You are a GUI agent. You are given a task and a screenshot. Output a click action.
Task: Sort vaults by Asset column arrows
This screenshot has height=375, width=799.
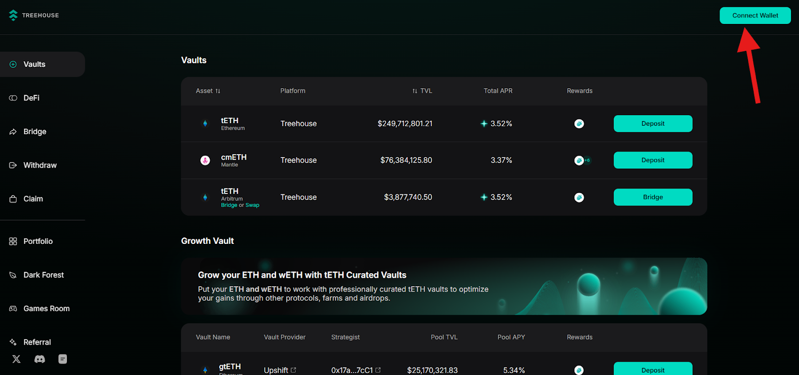tap(218, 91)
